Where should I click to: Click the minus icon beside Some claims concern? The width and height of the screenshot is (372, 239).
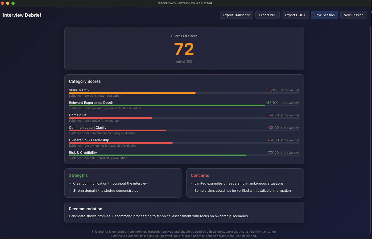click(x=192, y=191)
